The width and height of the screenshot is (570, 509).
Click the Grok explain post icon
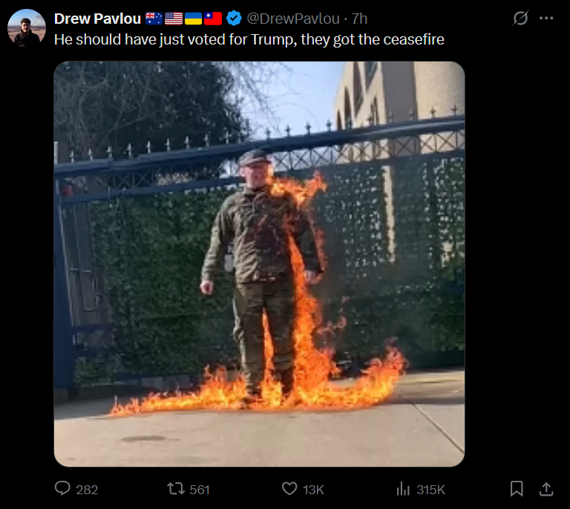(x=520, y=18)
